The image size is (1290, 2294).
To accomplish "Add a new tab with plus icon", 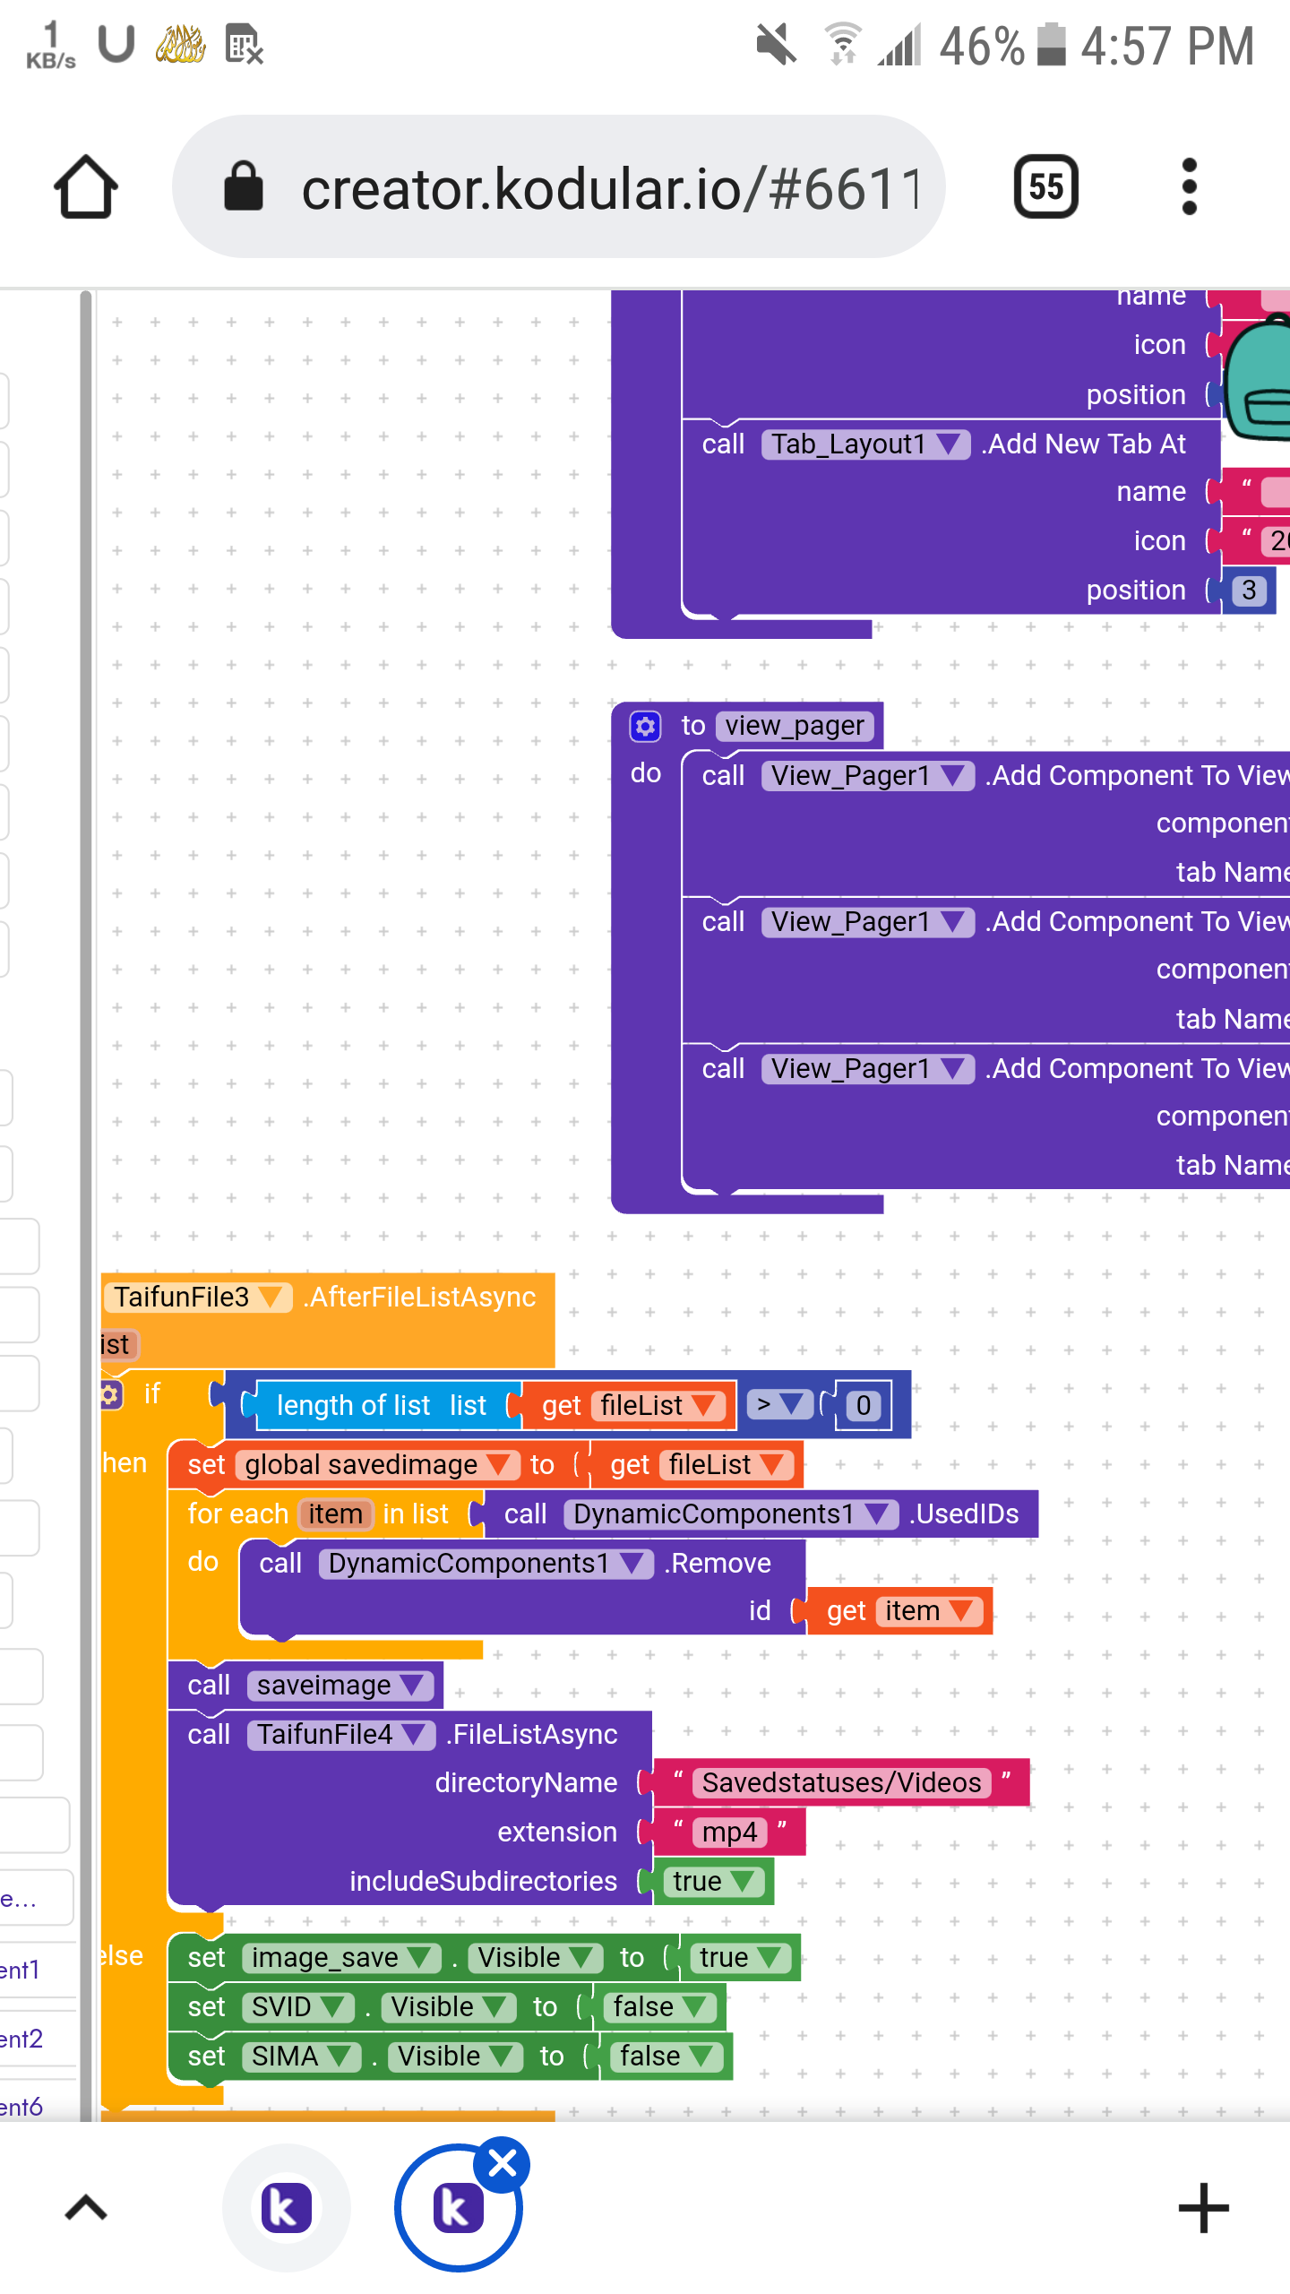I will (x=1203, y=2208).
